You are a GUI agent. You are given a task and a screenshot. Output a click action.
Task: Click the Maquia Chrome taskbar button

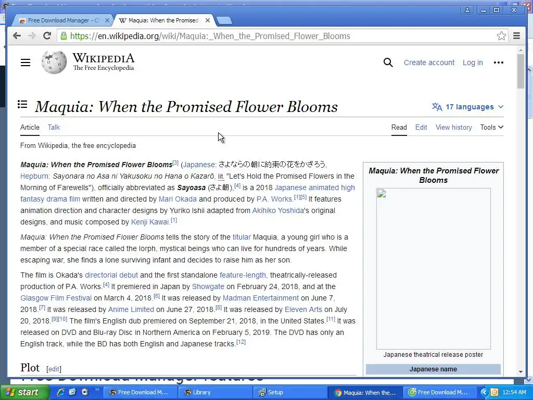point(365,393)
